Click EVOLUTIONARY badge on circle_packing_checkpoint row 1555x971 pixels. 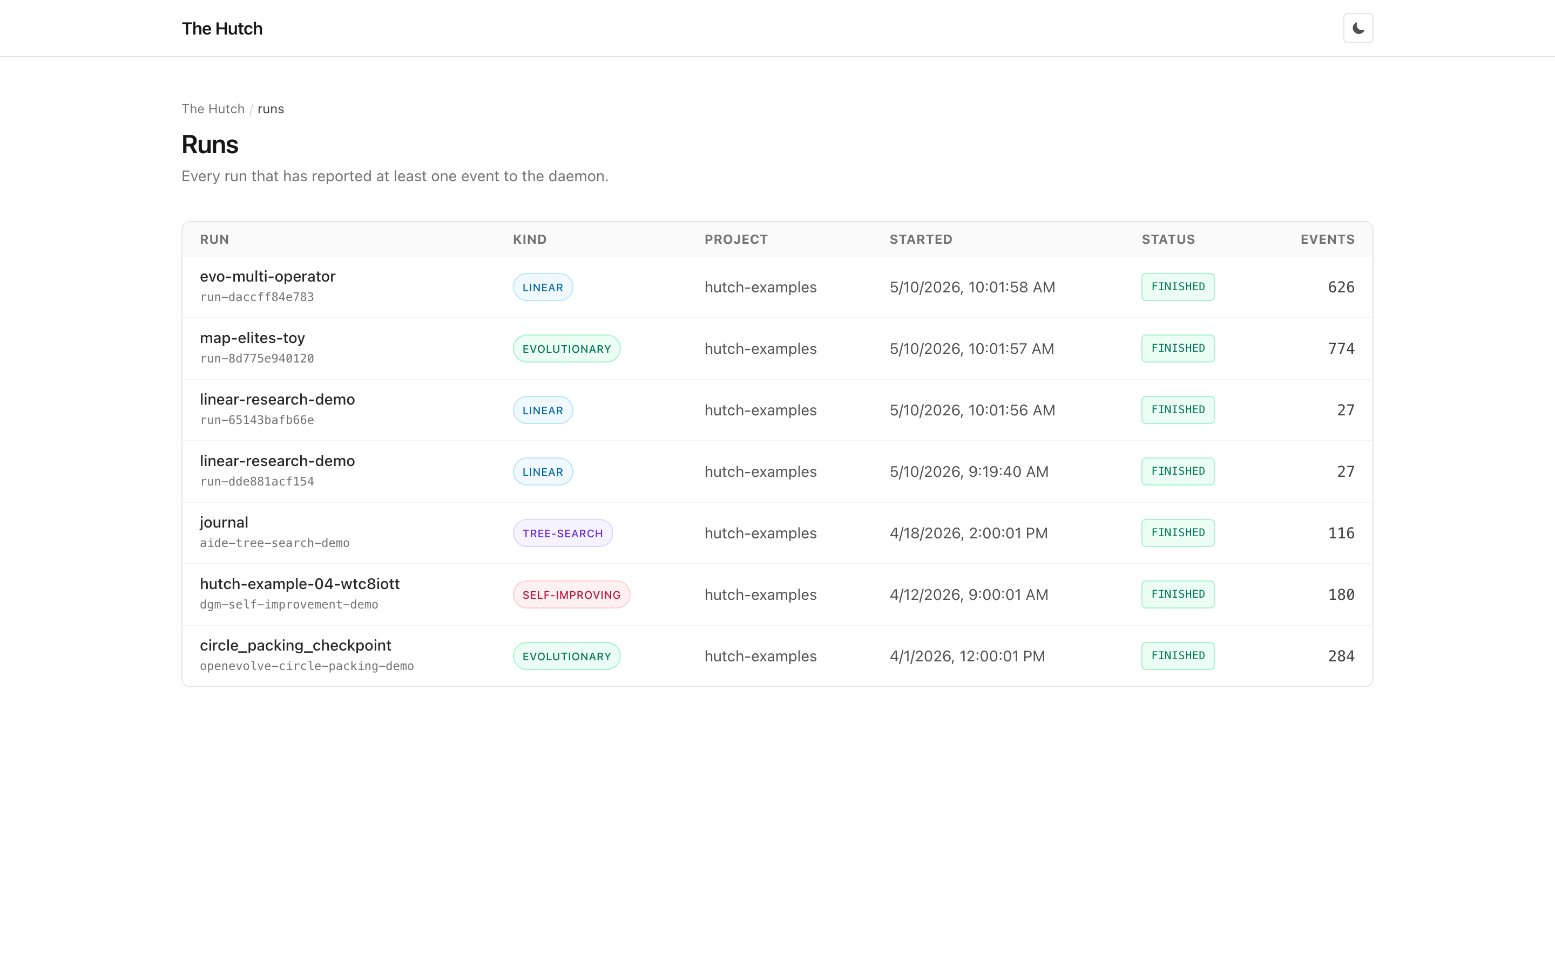(566, 657)
